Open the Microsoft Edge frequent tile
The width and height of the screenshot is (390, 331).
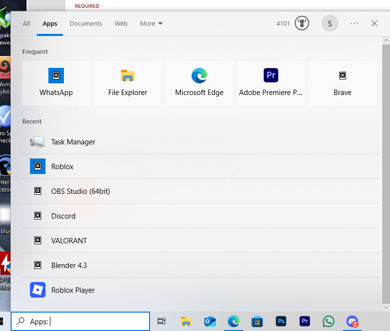pos(199,83)
